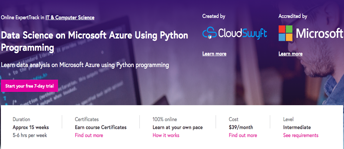This screenshot has height=149, width=344.
Task: Click the Learn data analysis subtitle text
Action: (85, 65)
